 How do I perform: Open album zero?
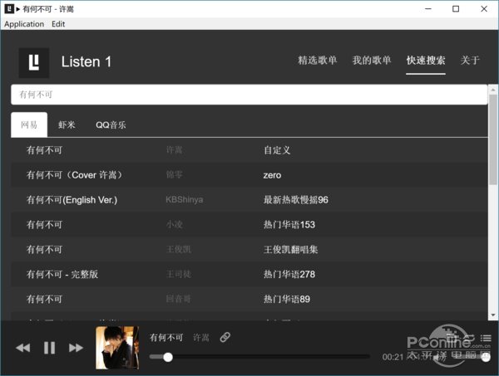point(272,175)
